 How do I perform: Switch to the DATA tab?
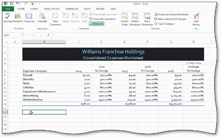(x=87, y=9)
